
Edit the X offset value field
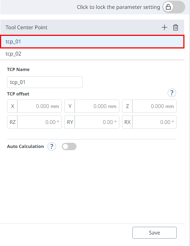click(x=40, y=106)
